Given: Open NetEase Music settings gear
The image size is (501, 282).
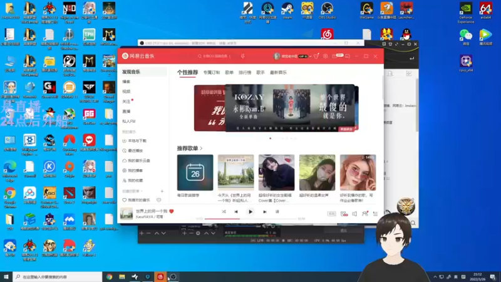Looking at the screenshot, I should pyautogui.click(x=325, y=56).
